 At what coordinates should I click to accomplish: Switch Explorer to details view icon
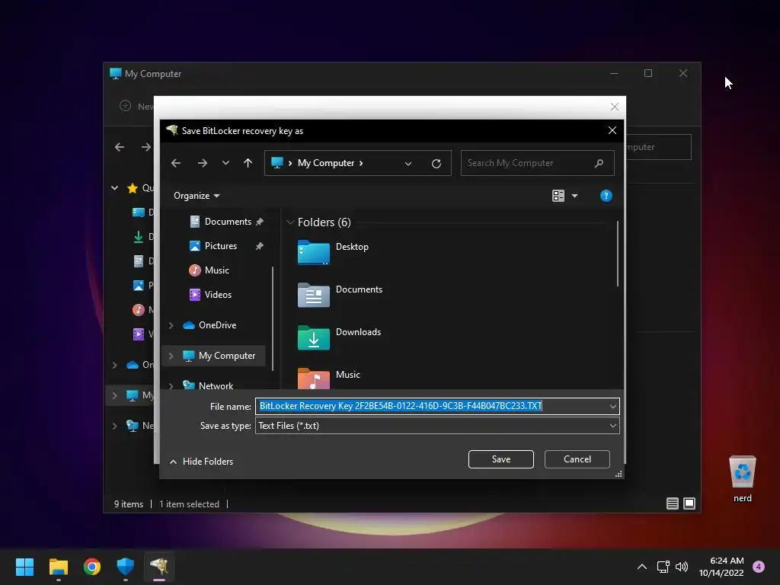click(x=672, y=503)
